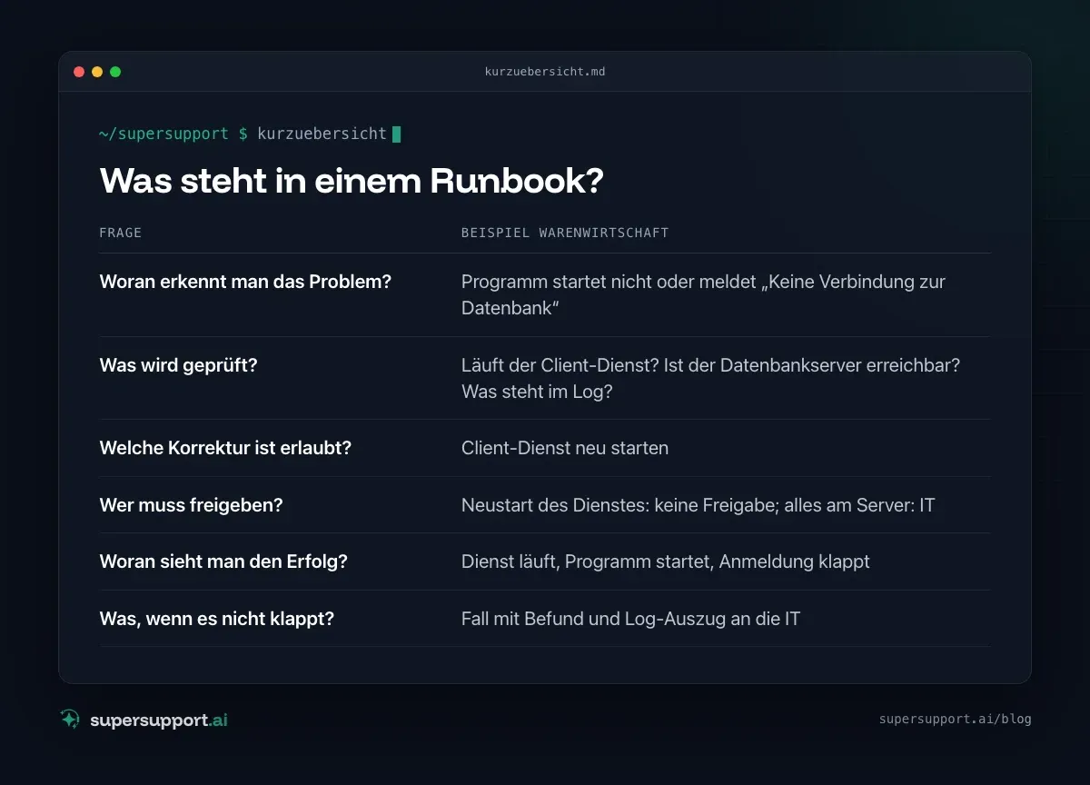Select 'Dienst läuft, Programm startet' cell
The image size is (1090, 785).
[x=666, y=561]
